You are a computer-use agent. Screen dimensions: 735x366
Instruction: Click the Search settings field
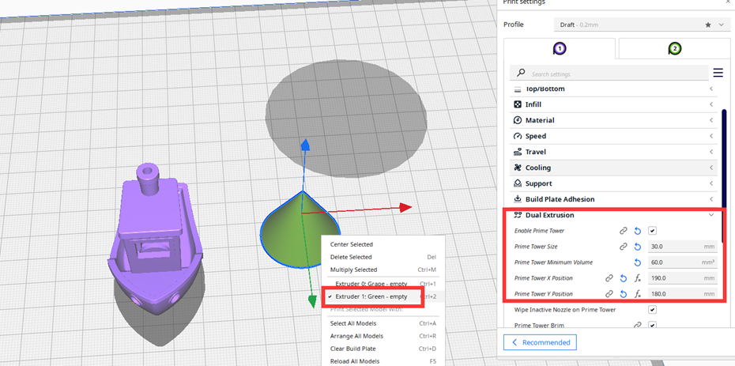click(609, 73)
